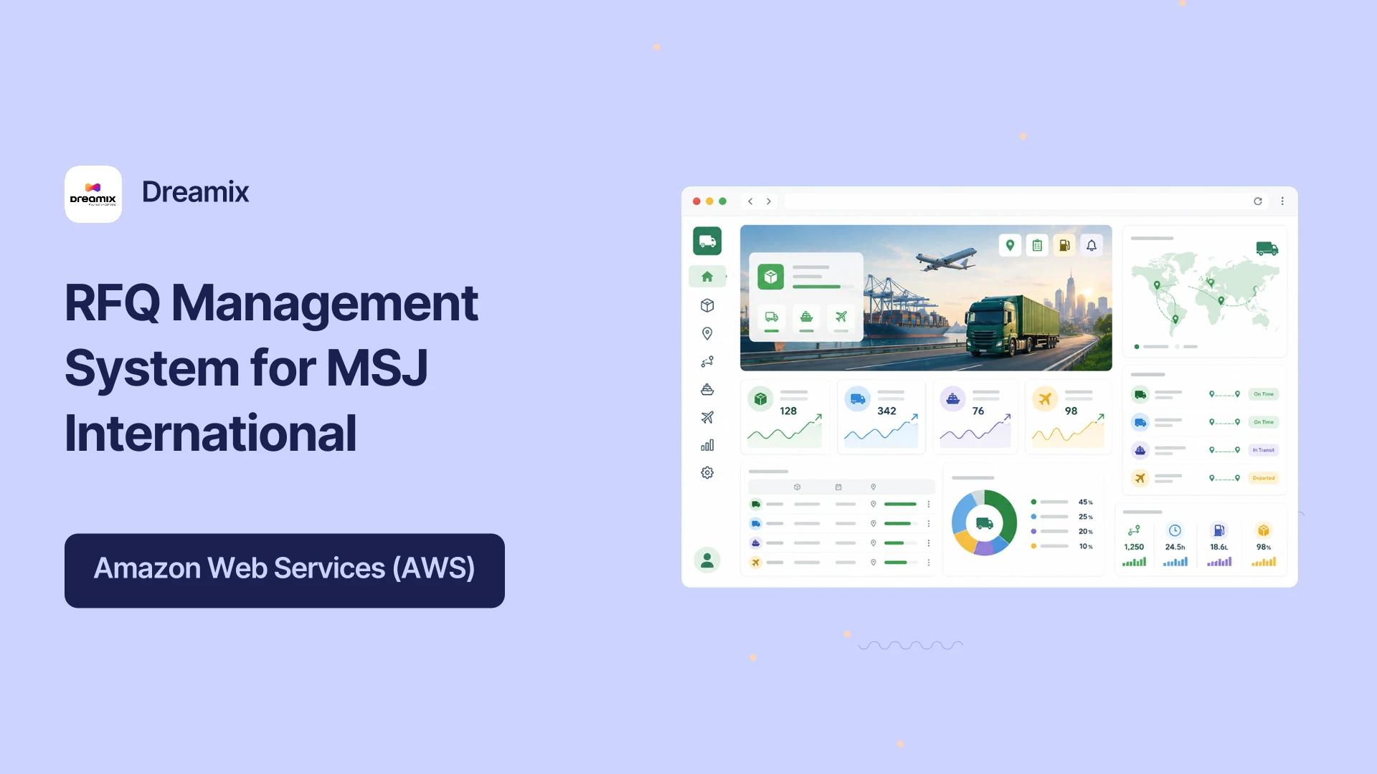The image size is (1377, 774).
Task: Click the Departed status badge
Action: click(x=1264, y=478)
